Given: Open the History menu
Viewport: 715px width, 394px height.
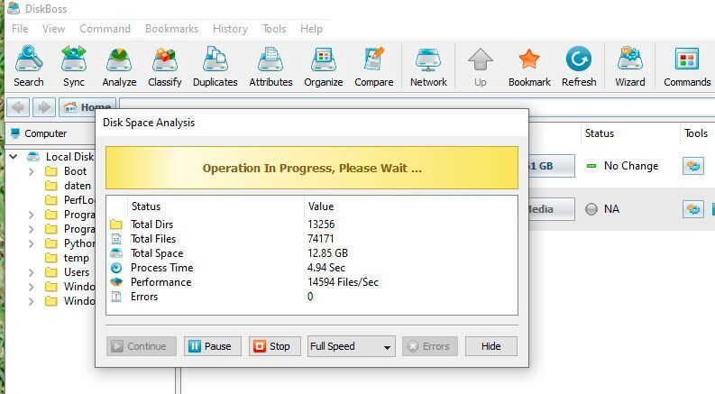Looking at the screenshot, I should pyautogui.click(x=230, y=29).
